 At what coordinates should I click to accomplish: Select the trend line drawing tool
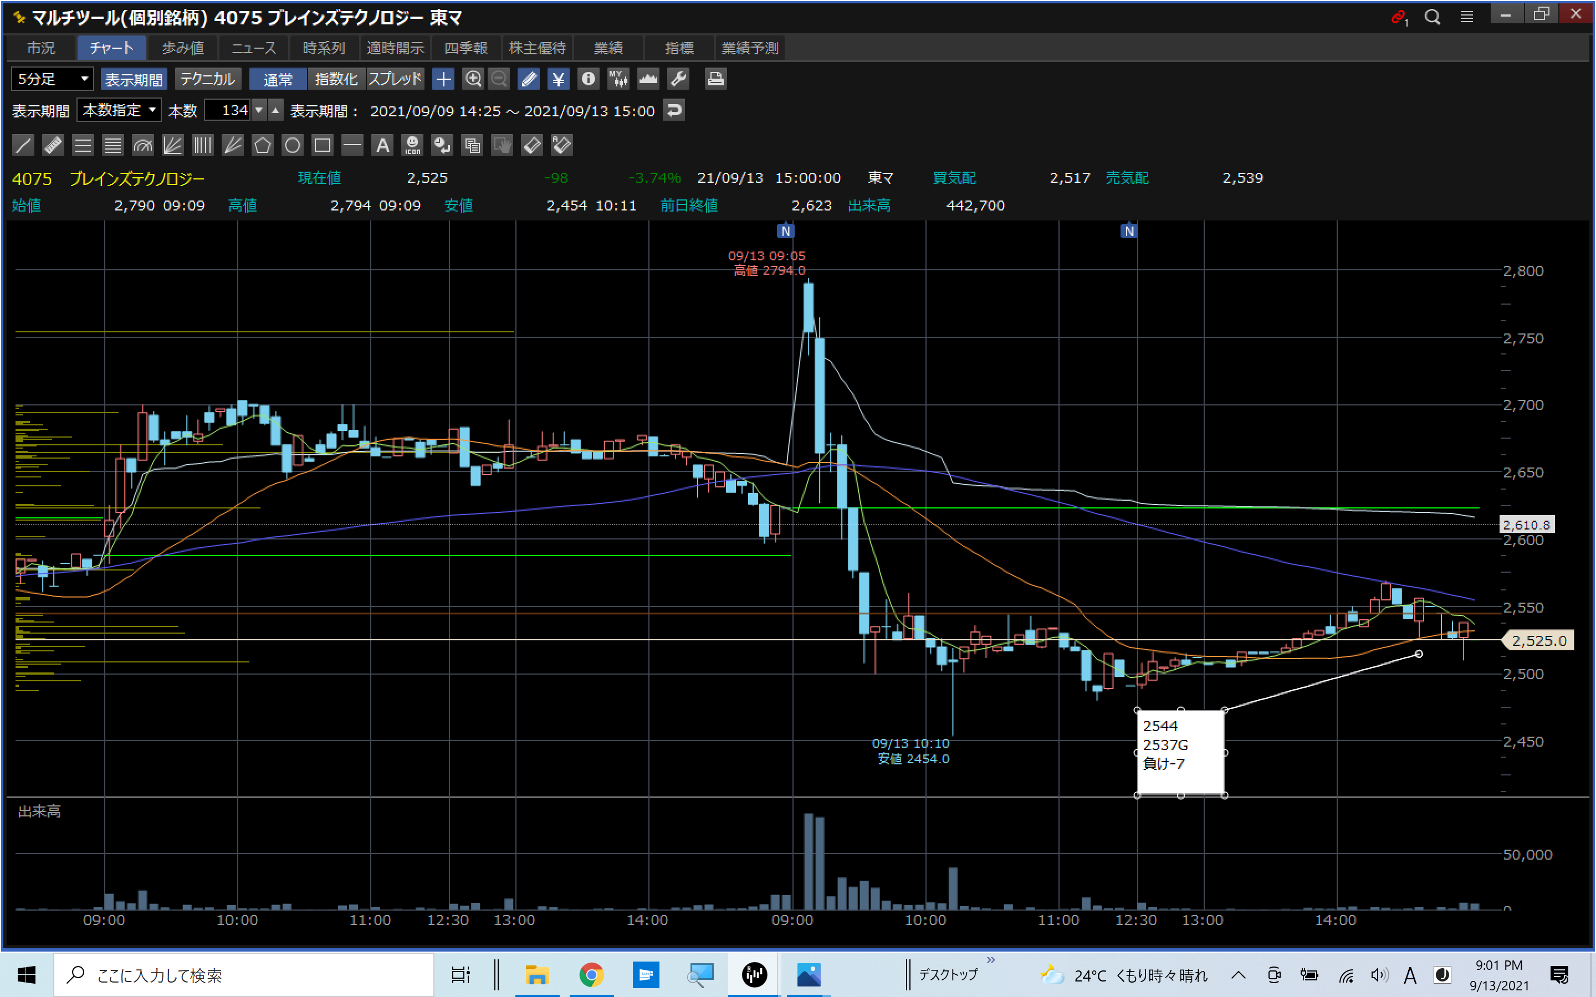(23, 145)
